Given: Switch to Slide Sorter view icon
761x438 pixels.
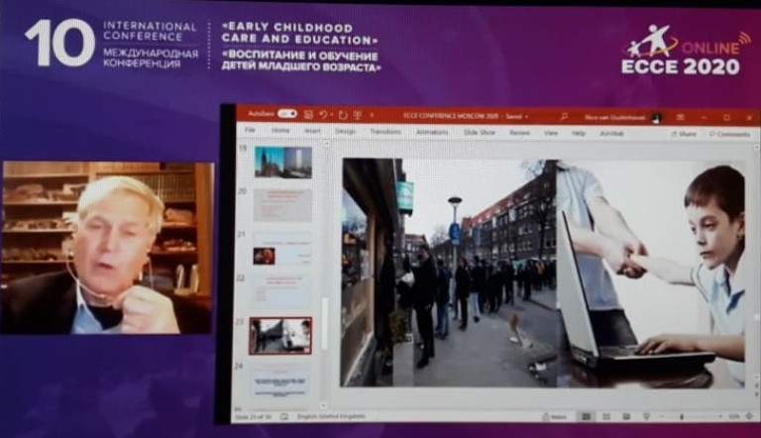Looking at the screenshot, I should [606, 416].
